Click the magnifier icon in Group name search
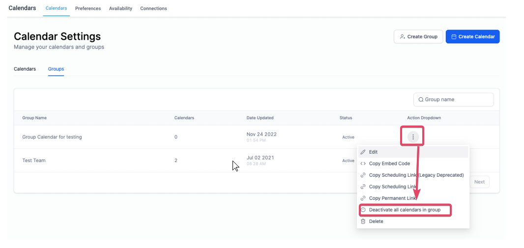The image size is (524, 248). click(x=421, y=100)
